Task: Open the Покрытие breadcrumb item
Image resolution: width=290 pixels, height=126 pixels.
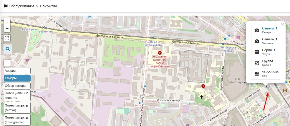Action: click(x=49, y=6)
